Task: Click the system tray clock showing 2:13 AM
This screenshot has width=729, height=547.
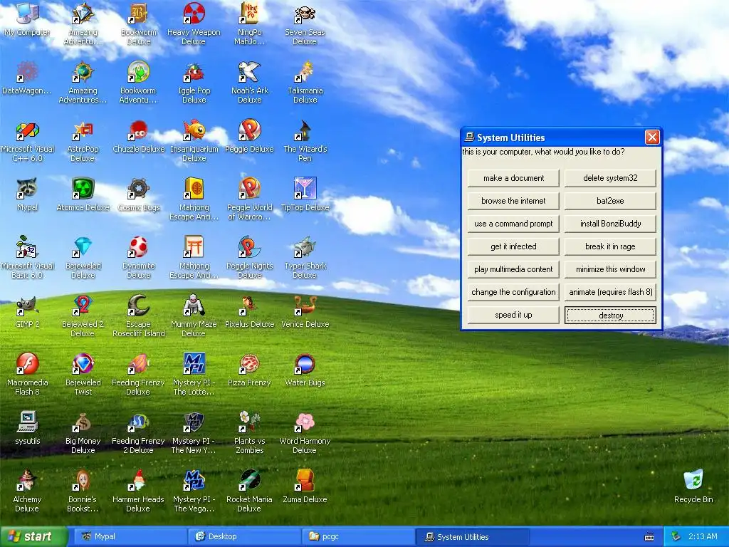Action: tap(703, 536)
